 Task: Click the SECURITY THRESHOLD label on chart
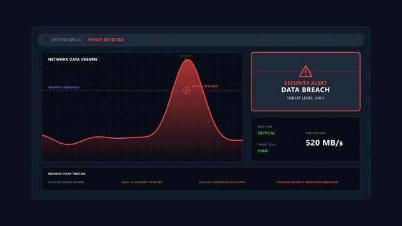click(x=63, y=87)
